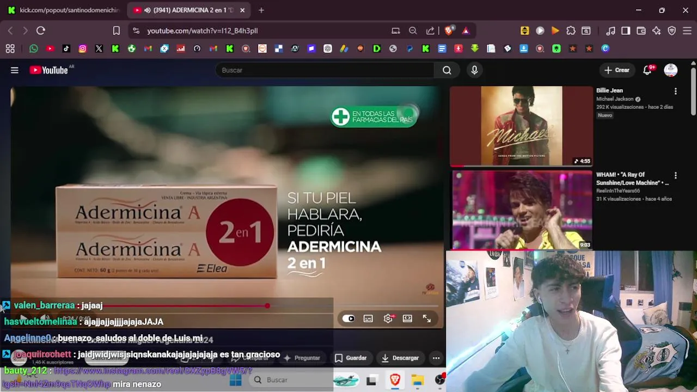
Task: Open the TikTok bookmark
Action: pos(66,48)
